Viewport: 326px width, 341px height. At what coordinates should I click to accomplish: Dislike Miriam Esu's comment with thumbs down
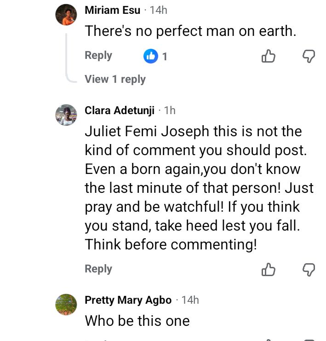[309, 57]
